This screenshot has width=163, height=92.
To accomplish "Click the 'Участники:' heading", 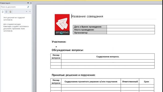I will pos(59,42).
